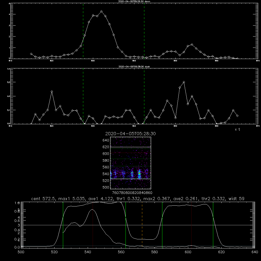261x261 pixels.
Task: Click the red dotted line near 602 in bottom plot
Action: coord(191,225)
